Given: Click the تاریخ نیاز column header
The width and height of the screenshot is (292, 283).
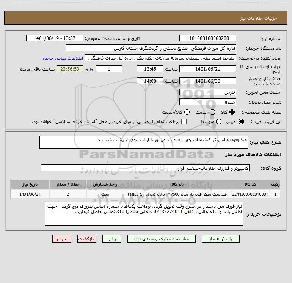Looking at the screenshot, I should [x=30, y=184].
